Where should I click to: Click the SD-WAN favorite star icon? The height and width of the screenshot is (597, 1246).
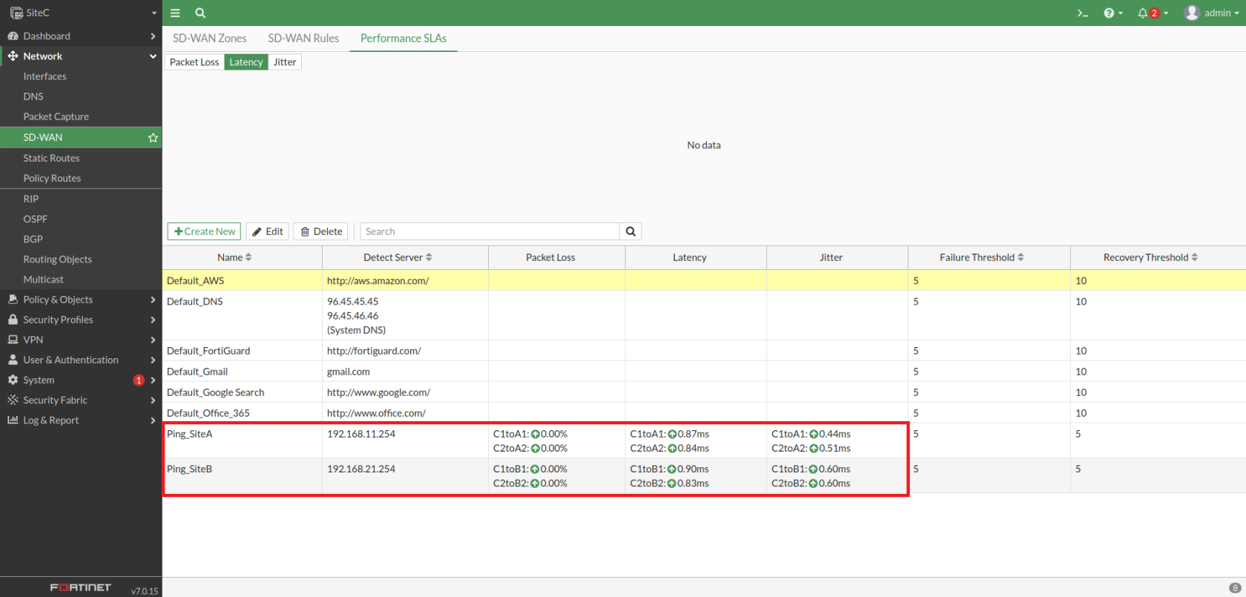pos(153,137)
